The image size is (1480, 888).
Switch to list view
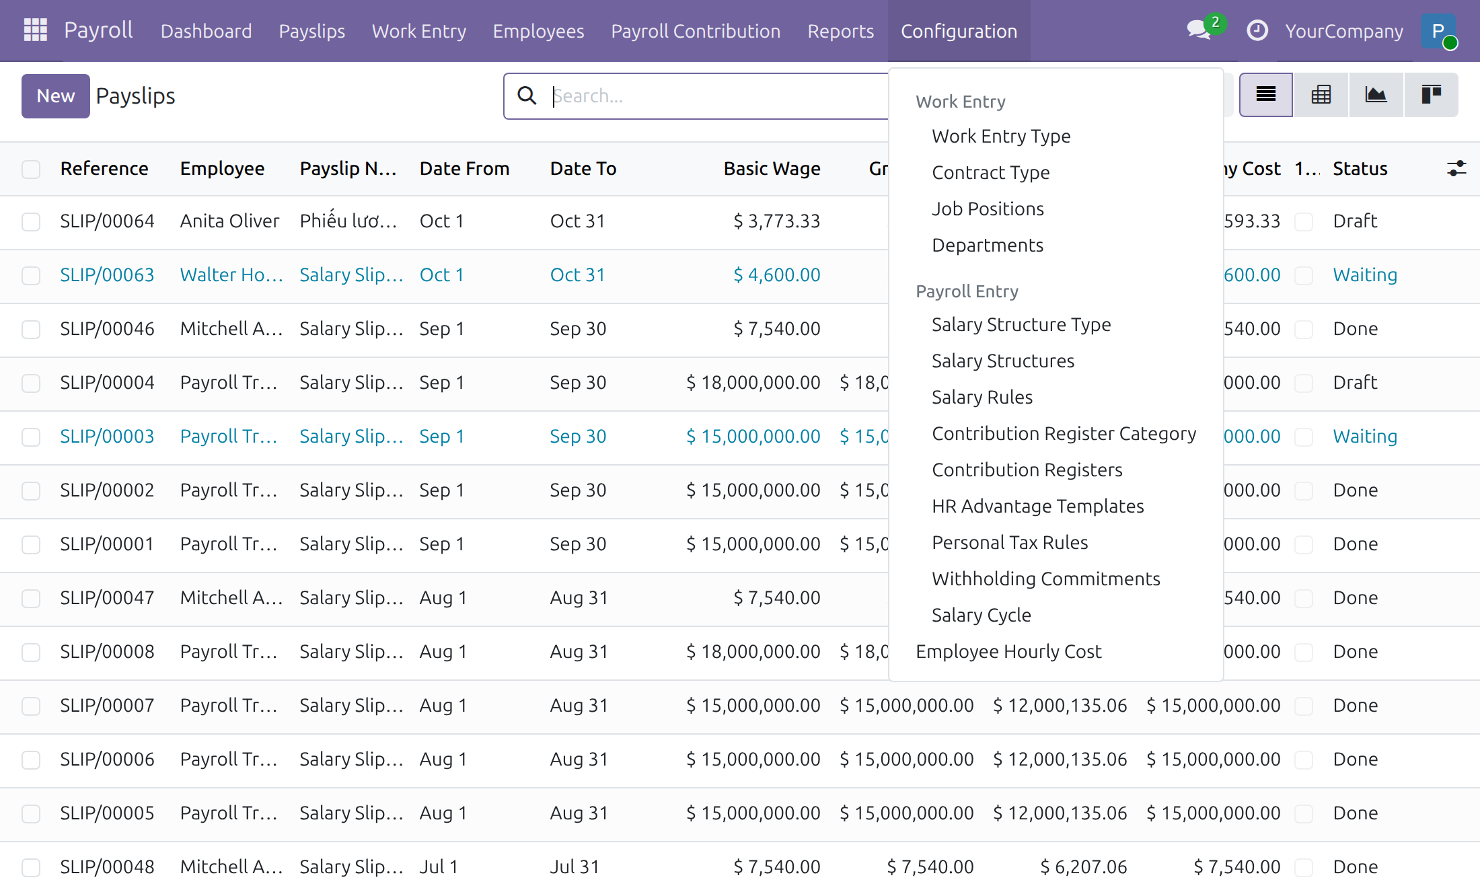pos(1266,95)
